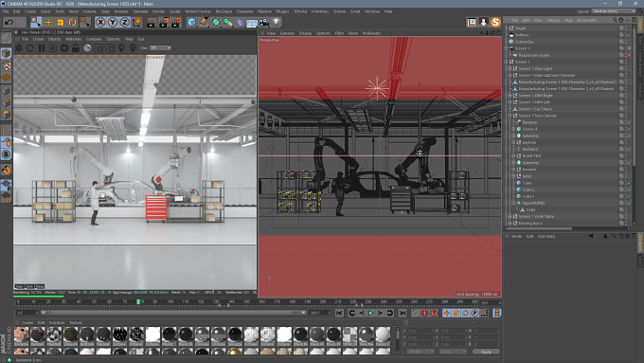Add a Cube primitive object
Viewport: 644px width, 363px height.
(x=191, y=22)
